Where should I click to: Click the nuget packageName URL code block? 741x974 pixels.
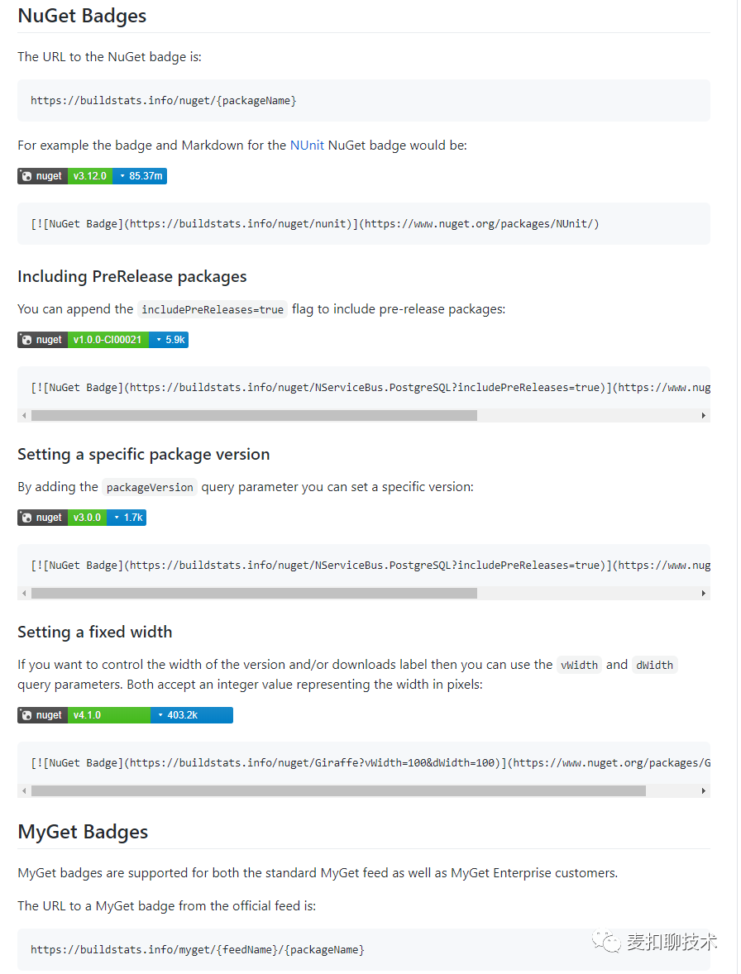click(363, 101)
